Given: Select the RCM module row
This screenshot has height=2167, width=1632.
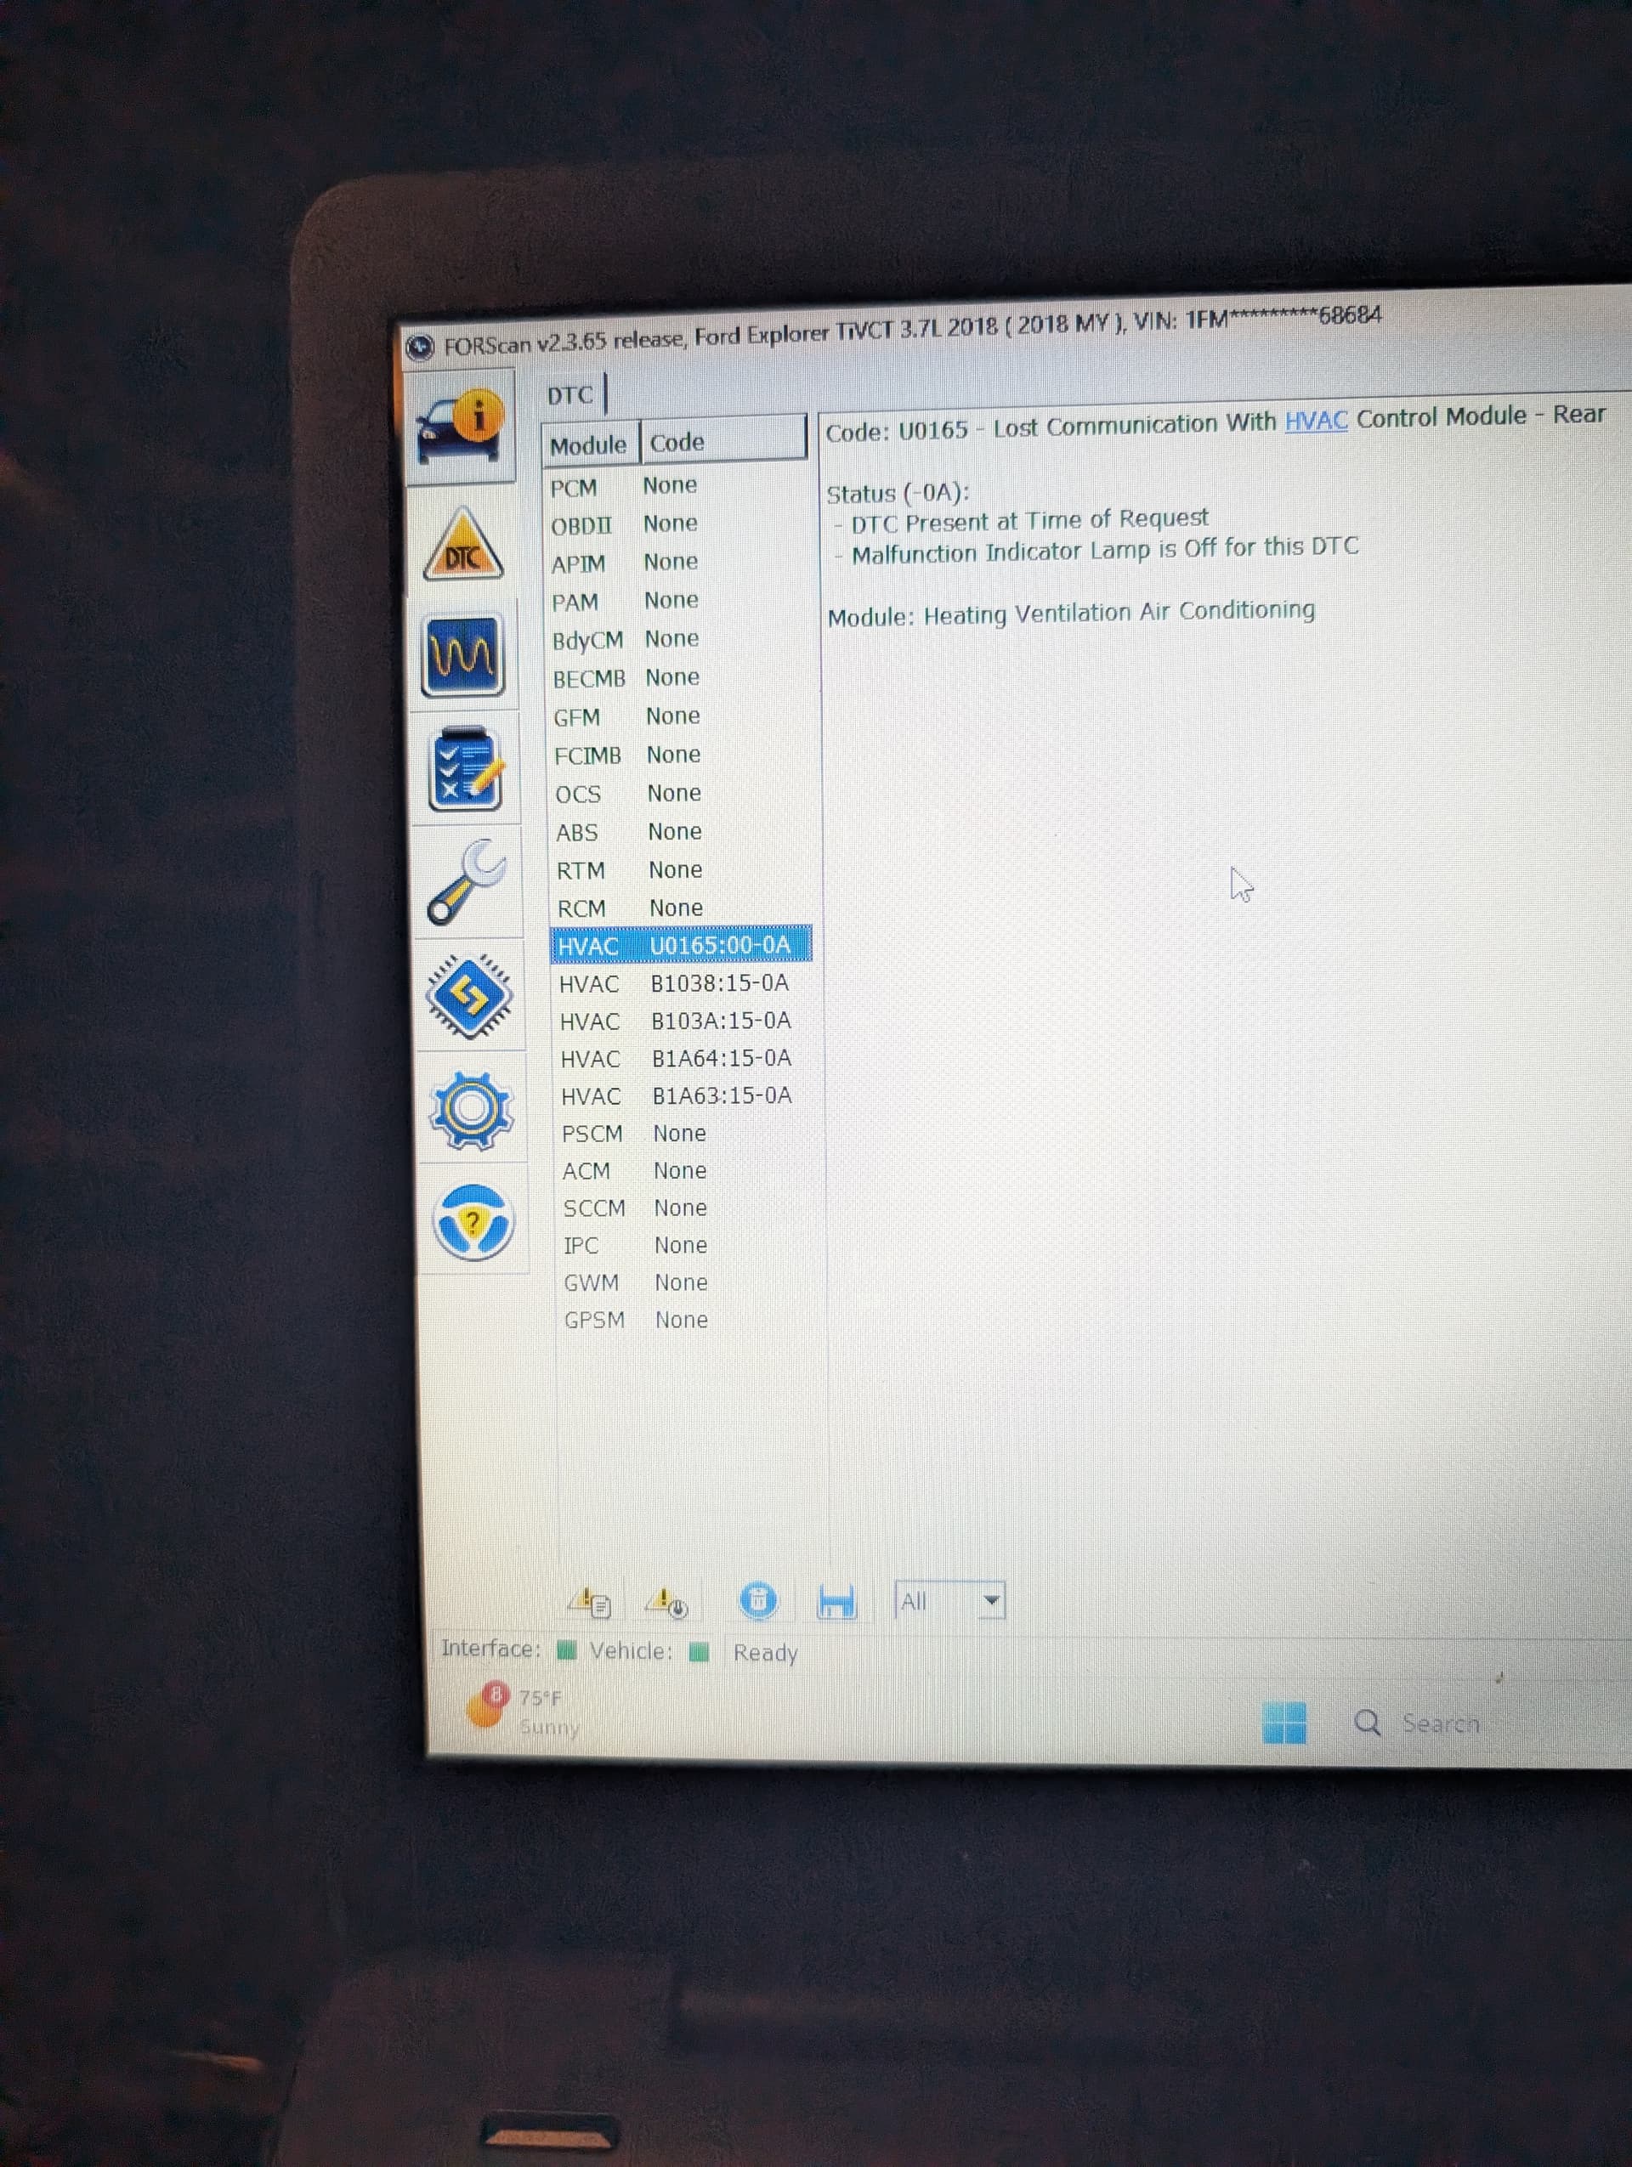Looking at the screenshot, I should point(681,907).
